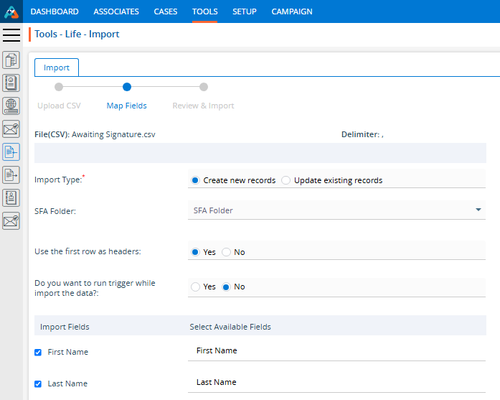500x400 pixels.
Task: Open the hamburger menu
Action: click(x=11, y=35)
